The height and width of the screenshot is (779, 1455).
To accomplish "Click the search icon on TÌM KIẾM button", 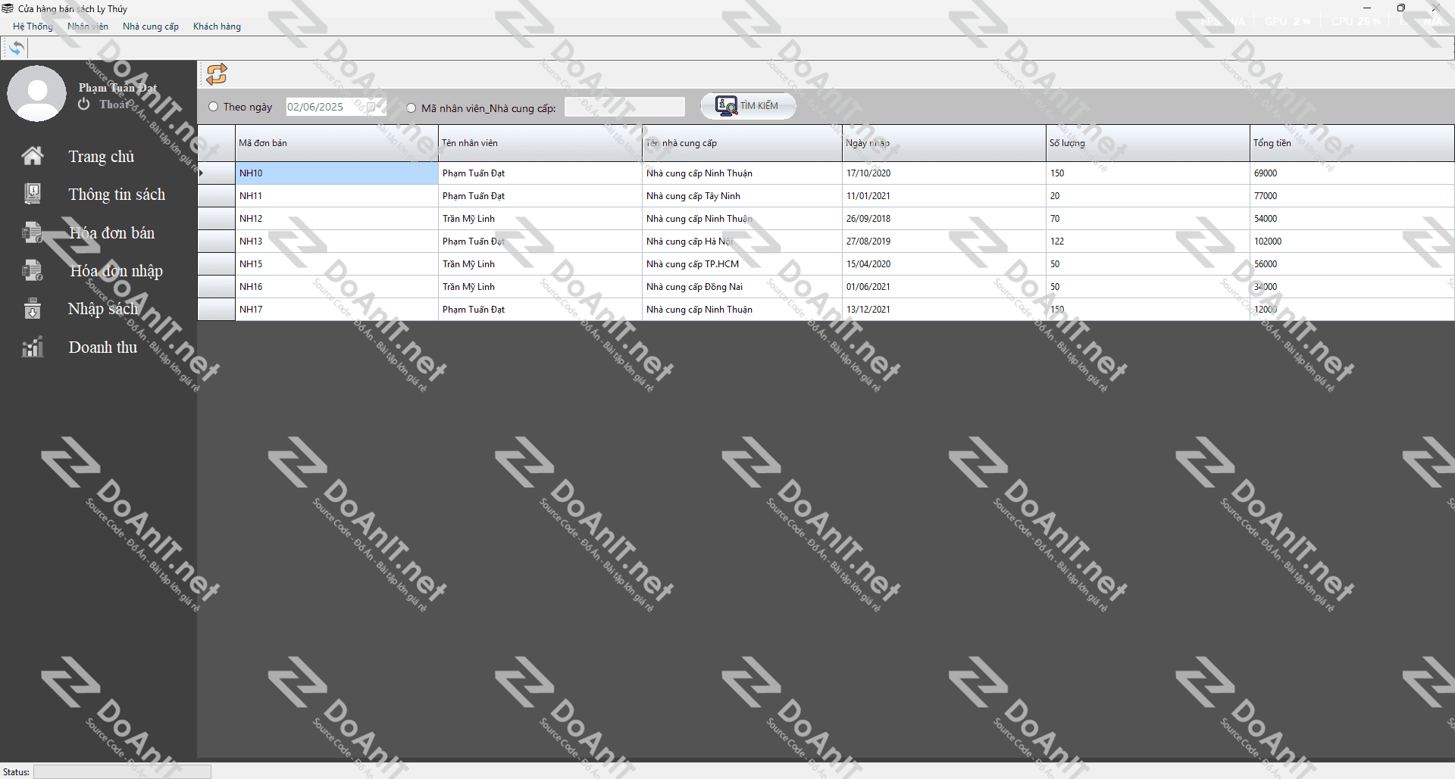I will tap(726, 105).
